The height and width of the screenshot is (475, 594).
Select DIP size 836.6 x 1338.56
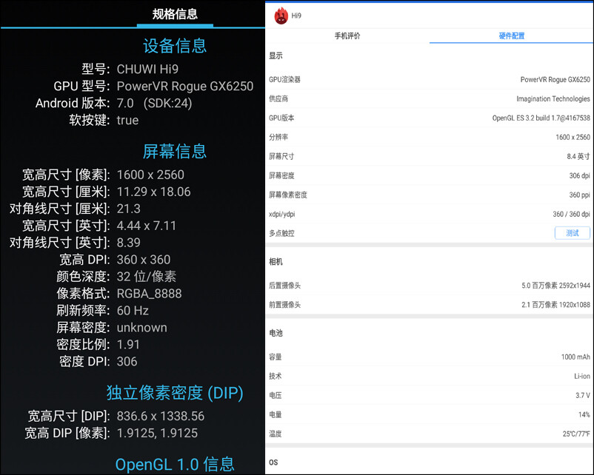pos(161,416)
